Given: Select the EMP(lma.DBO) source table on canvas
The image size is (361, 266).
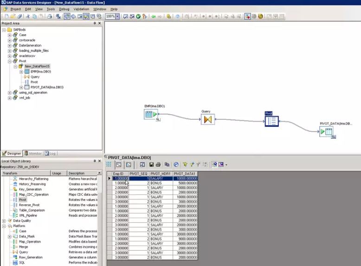Looking at the screenshot, I should (x=151, y=114).
